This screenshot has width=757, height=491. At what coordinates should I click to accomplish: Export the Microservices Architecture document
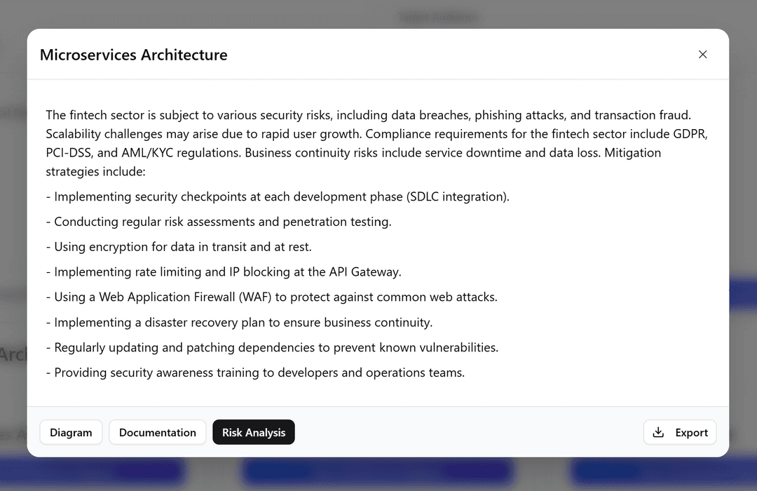pyautogui.click(x=679, y=432)
